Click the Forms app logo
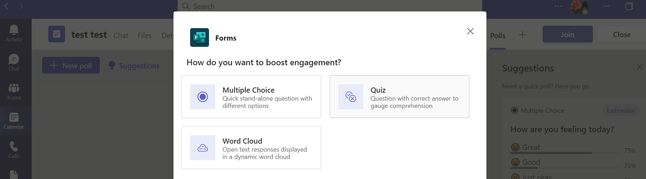 [x=200, y=38]
